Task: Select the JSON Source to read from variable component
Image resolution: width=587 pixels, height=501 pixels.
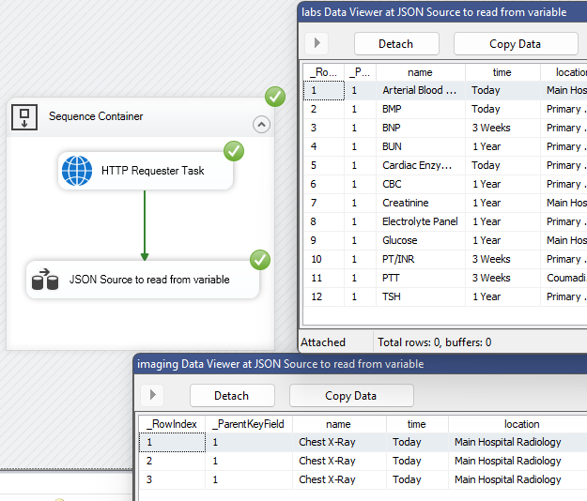Action: (x=143, y=280)
